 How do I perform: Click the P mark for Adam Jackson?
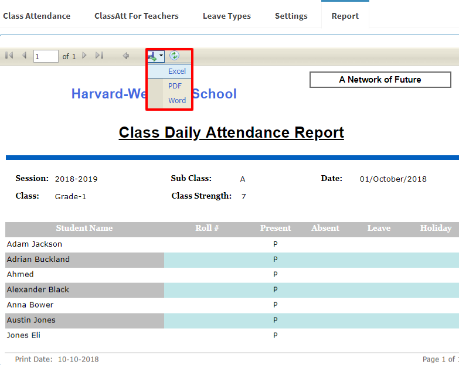[x=276, y=244]
